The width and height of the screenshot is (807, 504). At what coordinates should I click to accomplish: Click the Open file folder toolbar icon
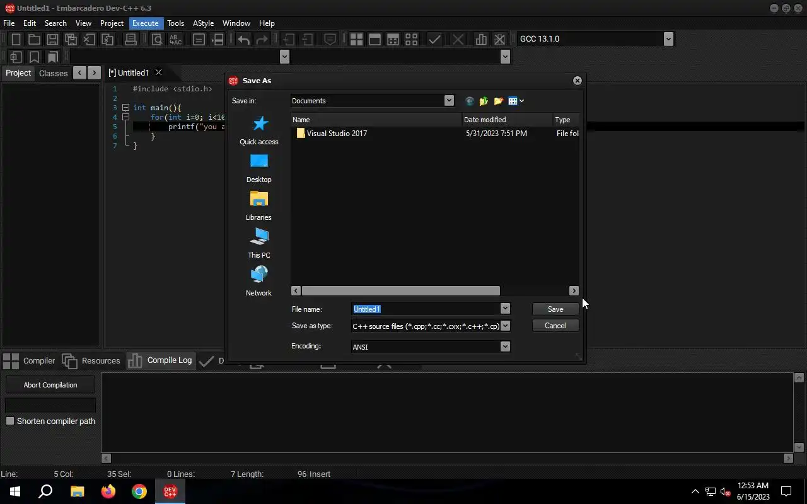pyautogui.click(x=34, y=39)
